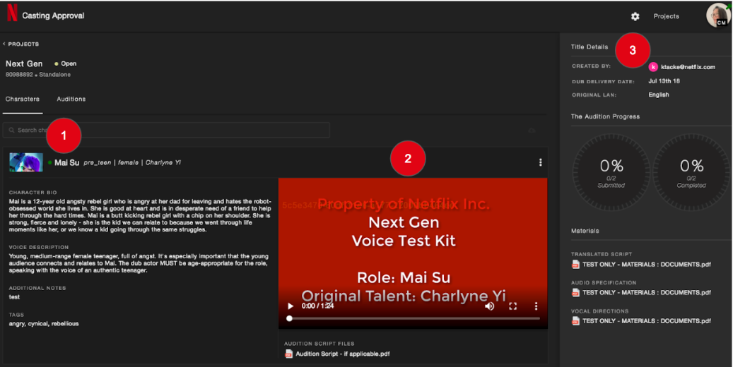Image resolution: width=733 pixels, height=367 pixels.
Task: Click the English original language value
Action: (659, 95)
